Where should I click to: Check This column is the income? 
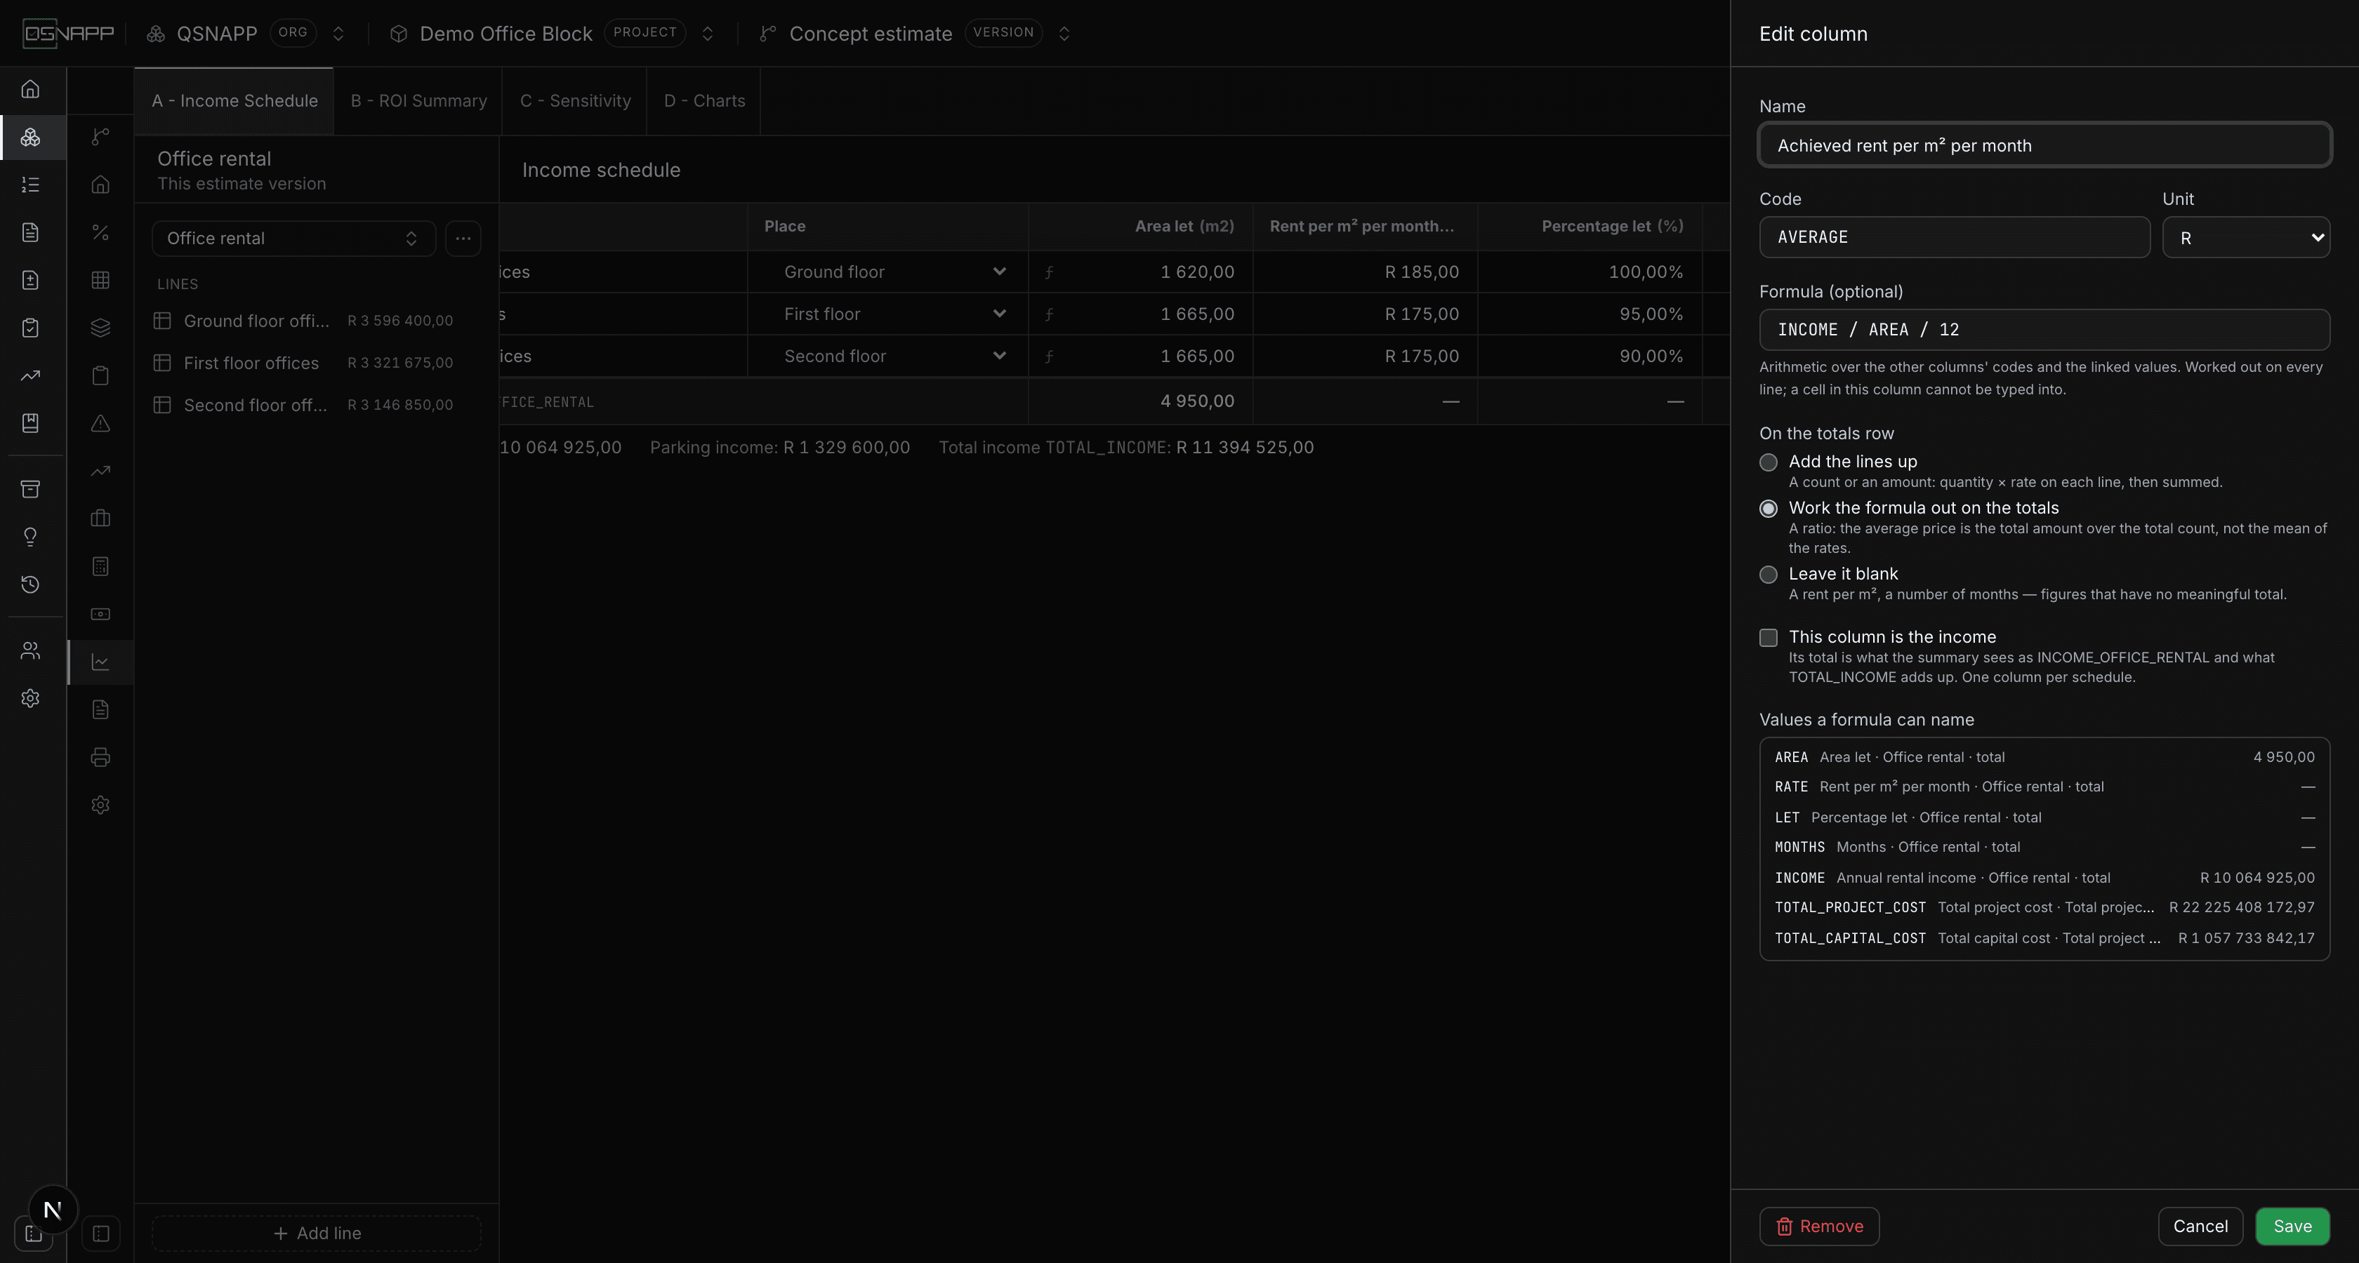(x=1769, y=637)
